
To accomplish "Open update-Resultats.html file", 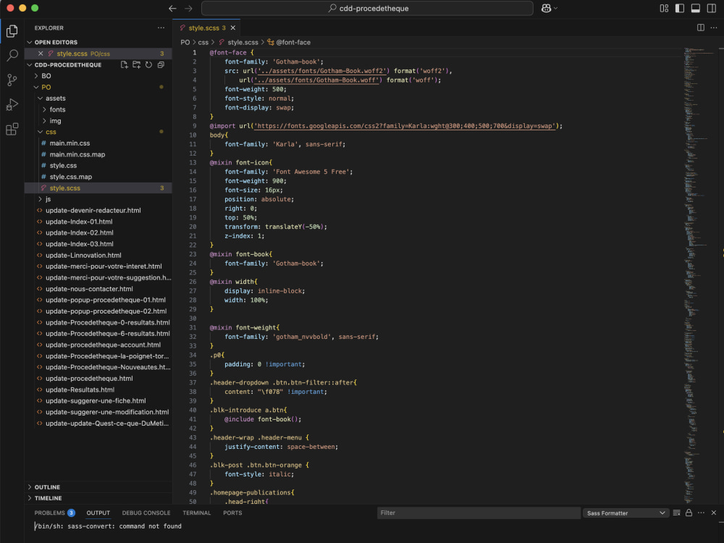I will 80,390.
